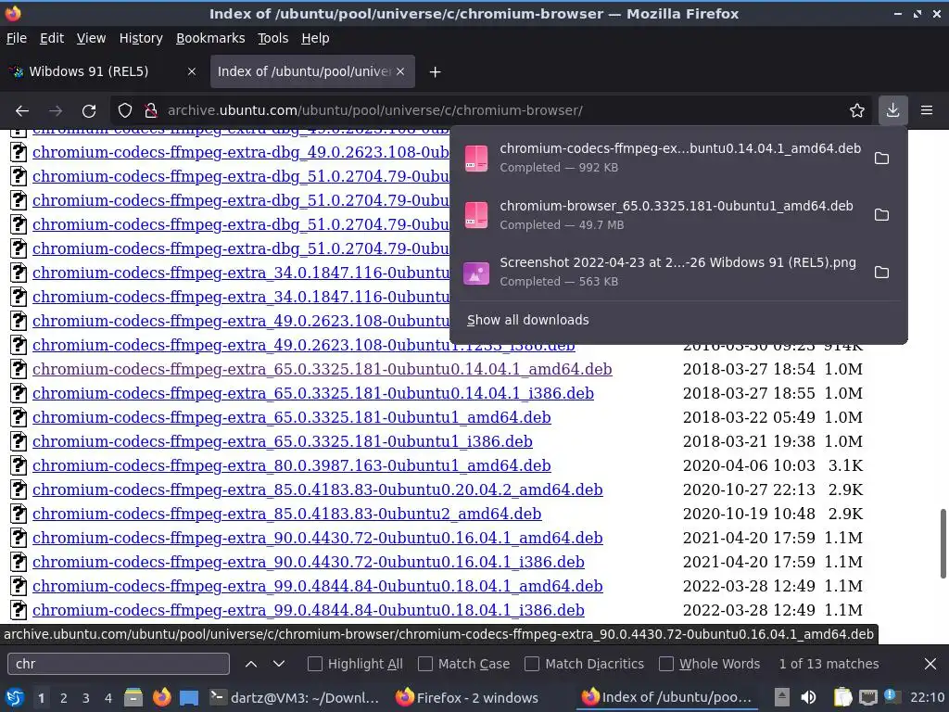This screenshot has height=712, width=949.
Task: Jump to next find match
Action: [x=279, y=664]
